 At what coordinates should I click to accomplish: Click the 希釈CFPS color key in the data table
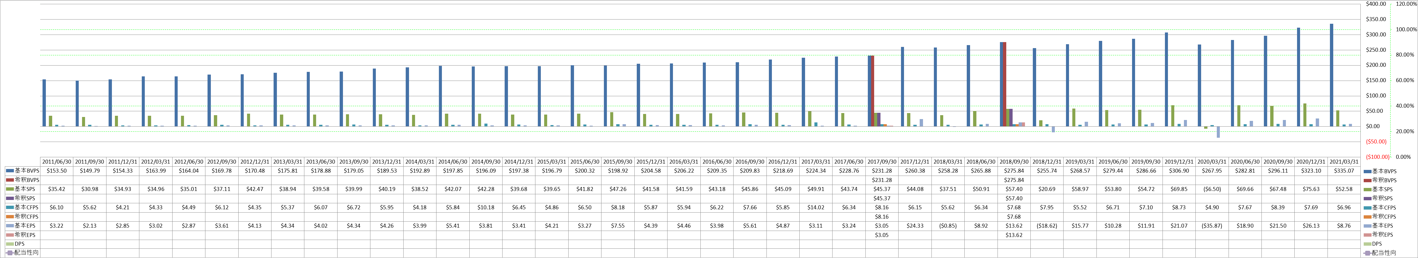click(10, 216)
